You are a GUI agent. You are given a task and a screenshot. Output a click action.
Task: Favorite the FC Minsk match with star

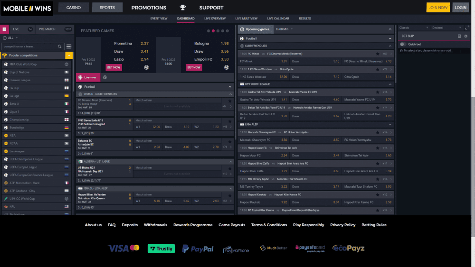click(378, 54)
